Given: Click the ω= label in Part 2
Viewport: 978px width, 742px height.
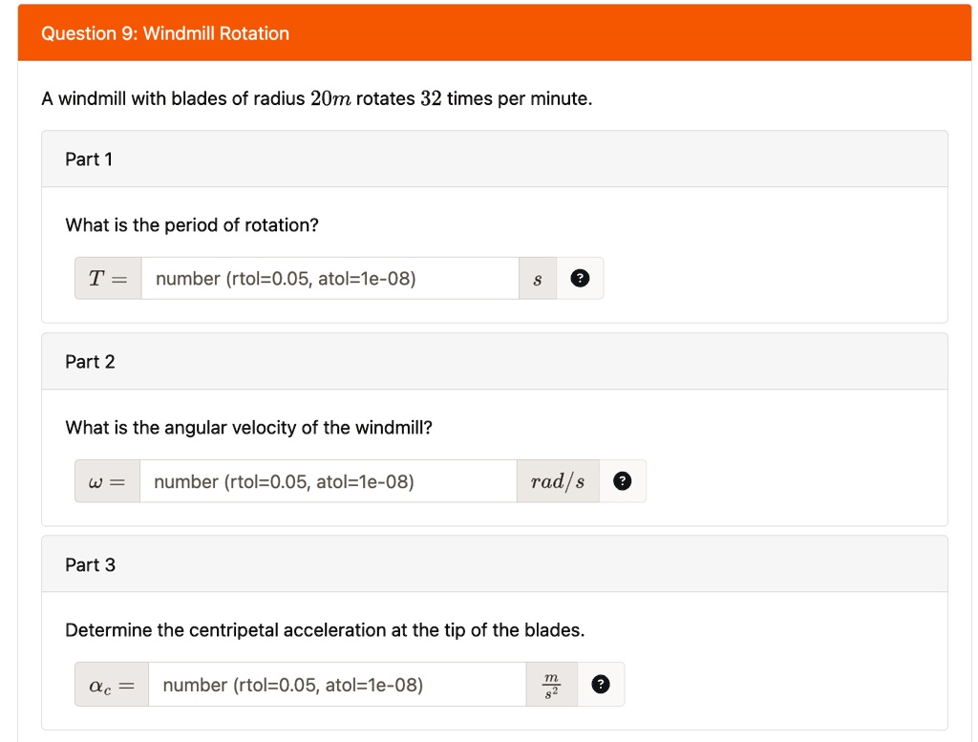Looking at the screenshot, I should [x=105, y=480].
